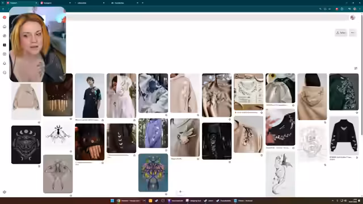Toggle star on the green dragon hoodie pin
The image size is (363, 204).
[x=357, y=113]
